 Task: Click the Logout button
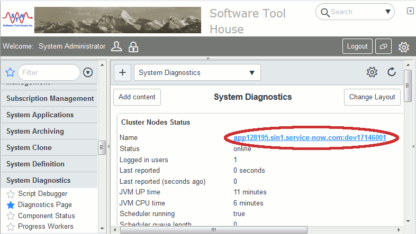[x=357, y=46]
